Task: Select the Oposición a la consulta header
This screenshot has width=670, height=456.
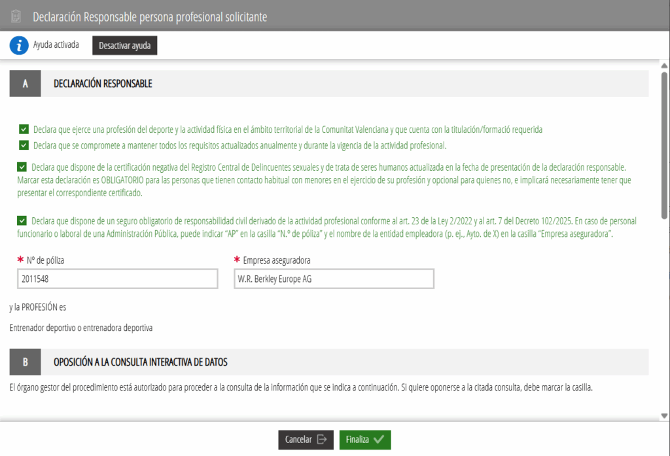Action: click(140, 362)
